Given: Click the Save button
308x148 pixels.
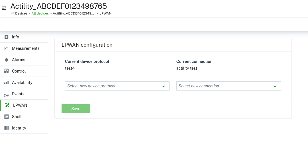Looking at the screenshot, I should 76,109.
